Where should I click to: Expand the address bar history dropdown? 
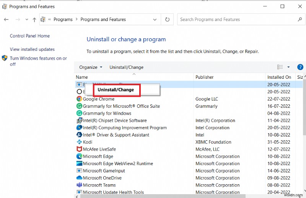click(155, 19)
